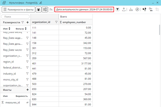Select organization row 359
This screenshot has width=161, height=107.
click(x=45, y=58)
